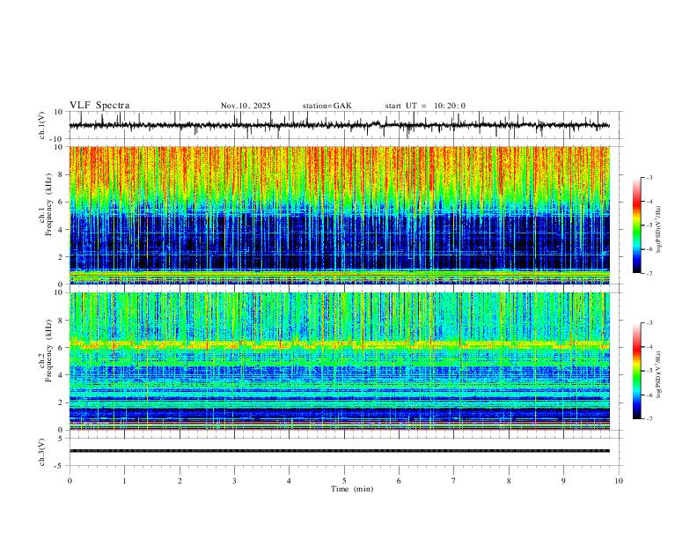Select the date text "Nov.10, 2025"
The image size is (697, 539).
pos(246,106)
